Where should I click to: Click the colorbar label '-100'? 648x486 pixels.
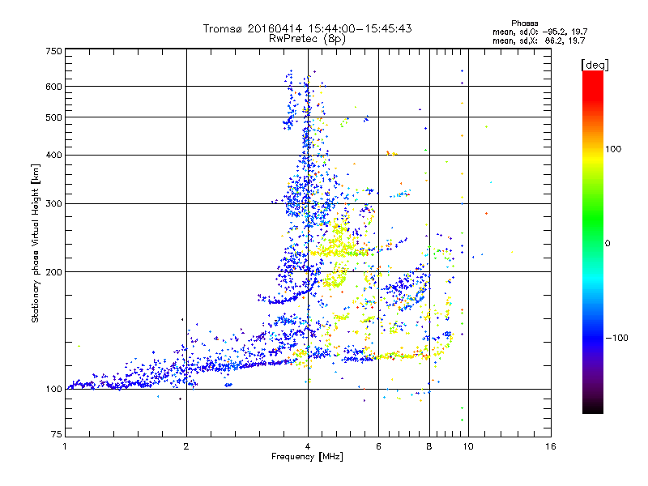(616, 338)
